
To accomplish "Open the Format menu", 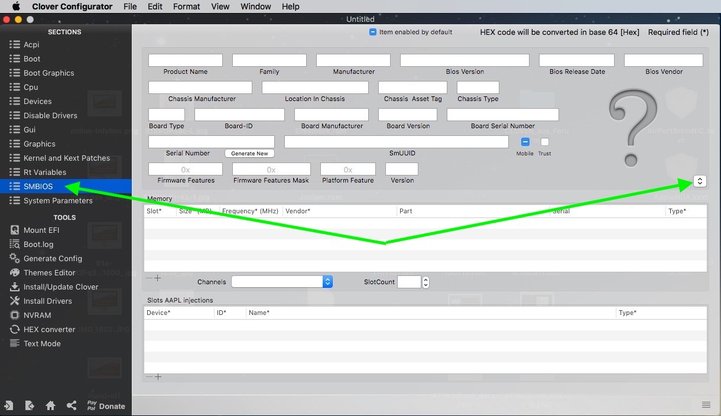I will 187,6.
